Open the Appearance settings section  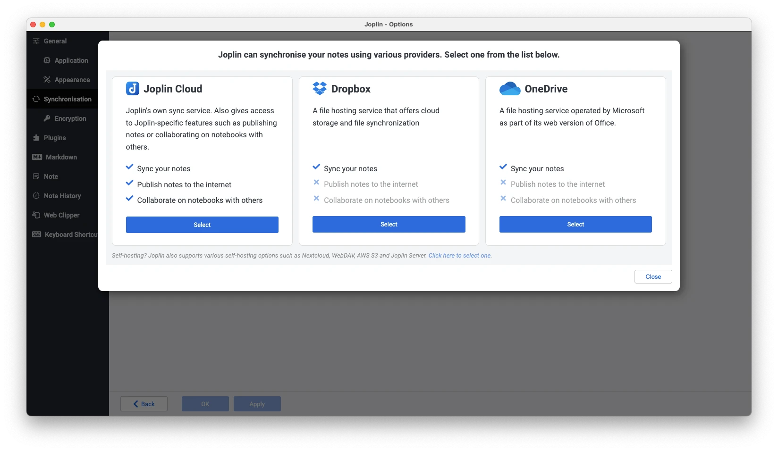click(62, 80)
